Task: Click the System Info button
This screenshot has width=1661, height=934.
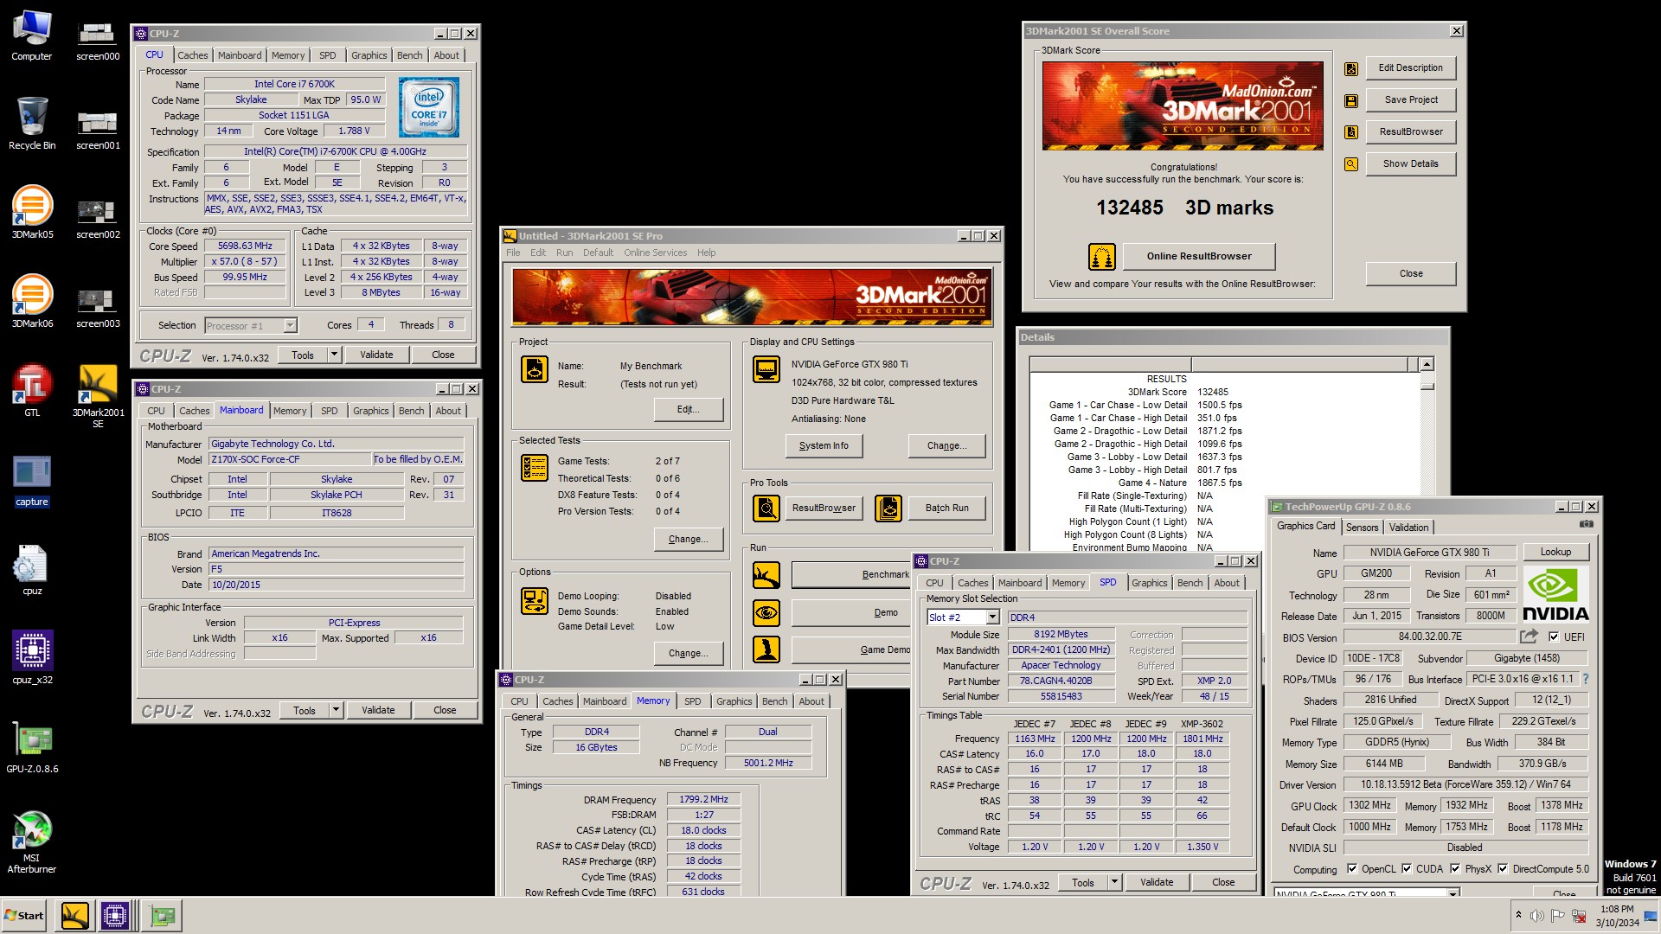Action: [824, 446]
